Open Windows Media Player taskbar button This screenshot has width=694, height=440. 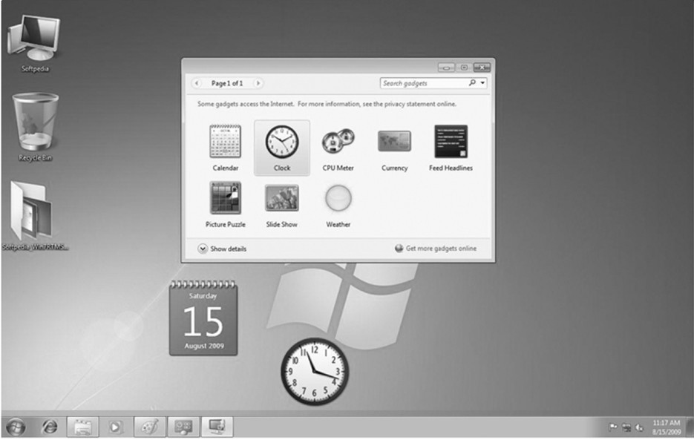pyautogui.click(x=115, y=427)
